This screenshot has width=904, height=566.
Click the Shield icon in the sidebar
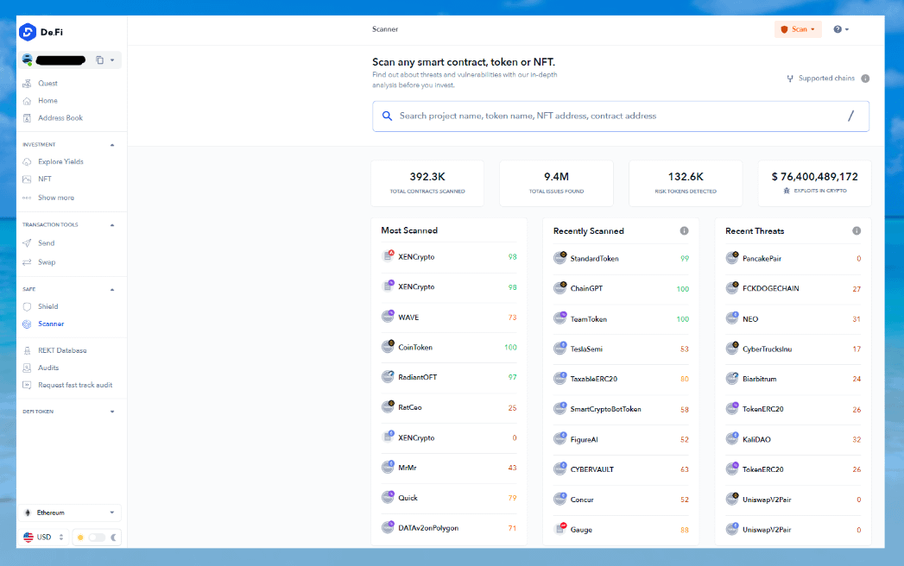[x=28, y=306]
